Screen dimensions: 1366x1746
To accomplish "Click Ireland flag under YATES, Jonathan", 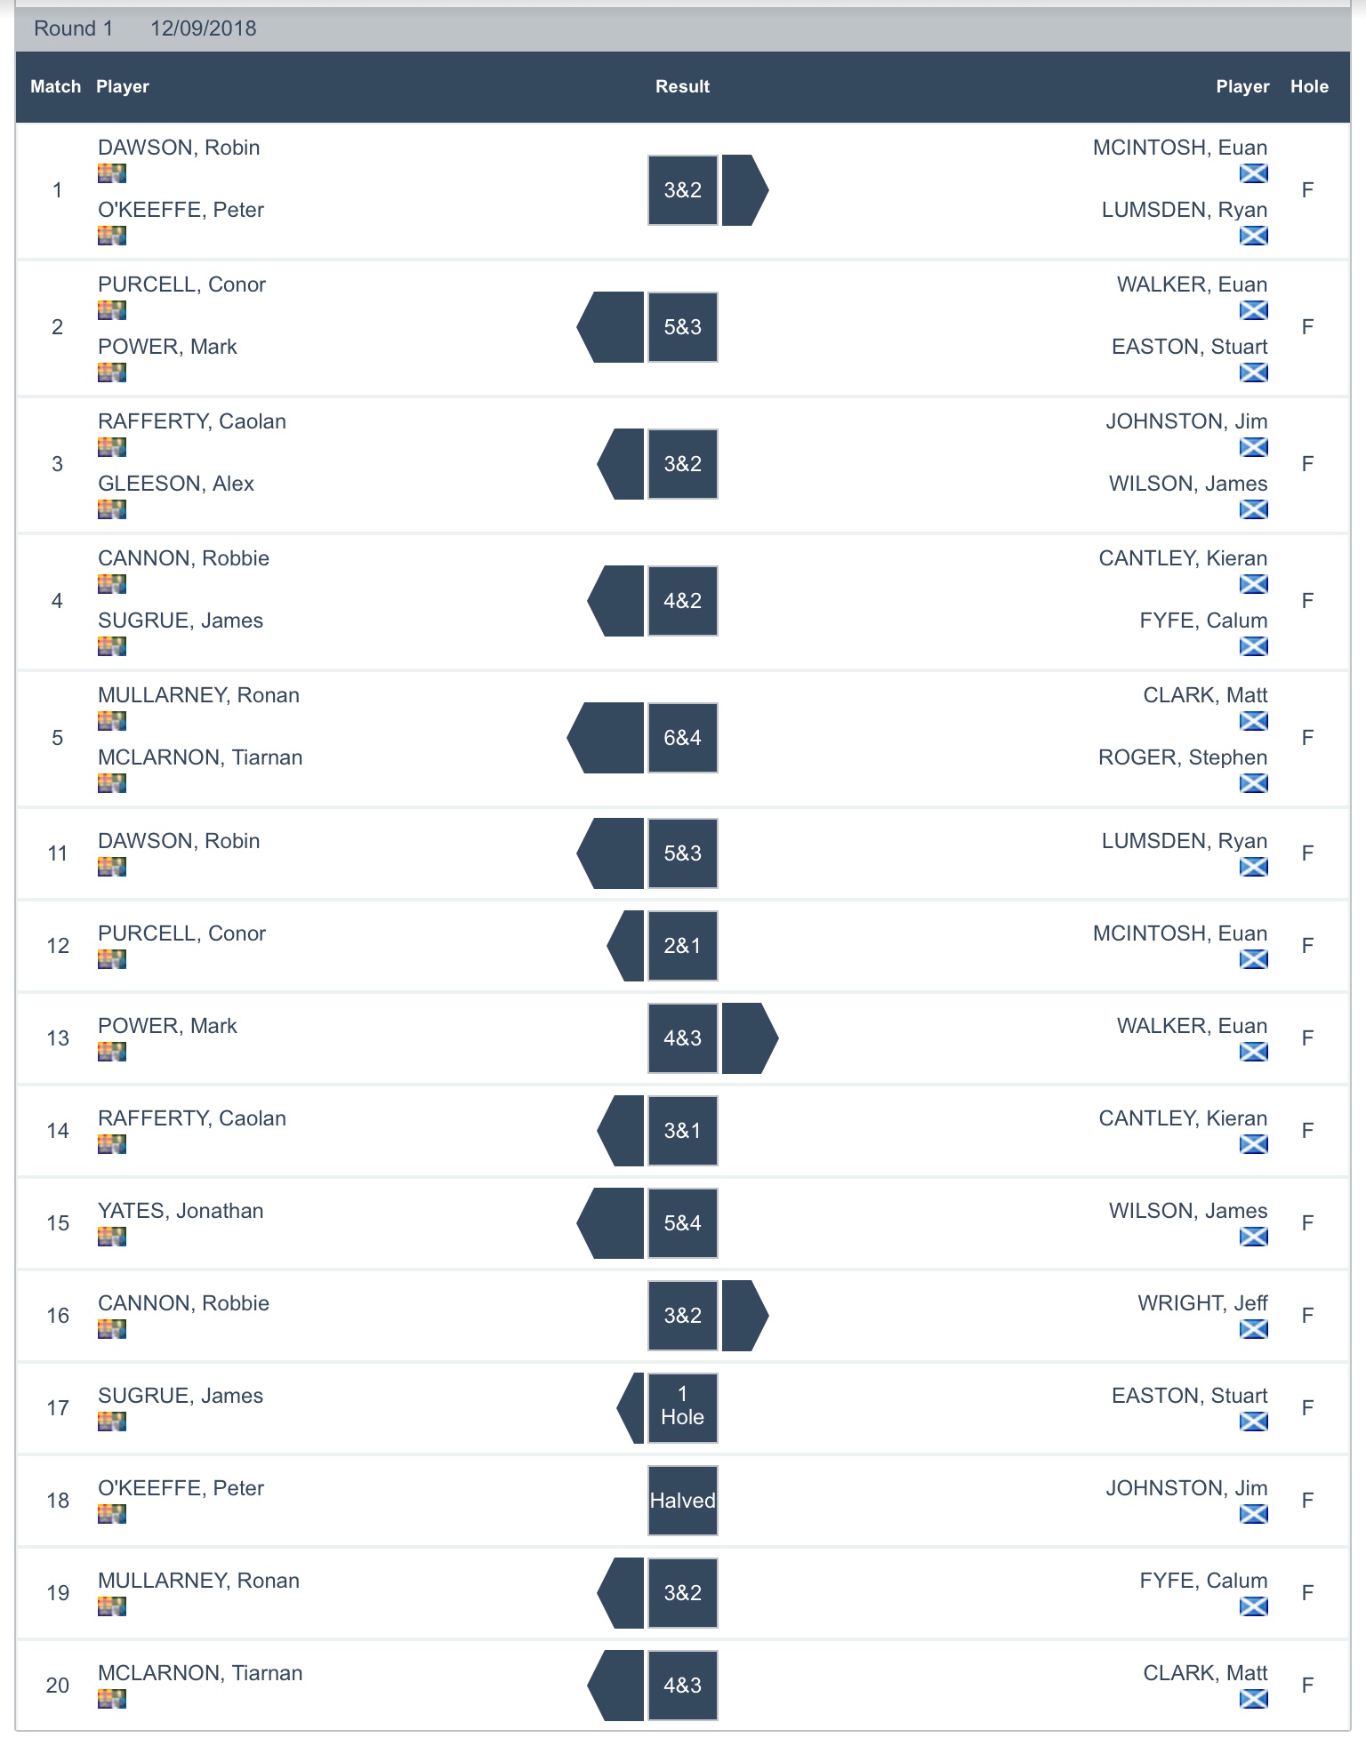I will click(112, 1237).
